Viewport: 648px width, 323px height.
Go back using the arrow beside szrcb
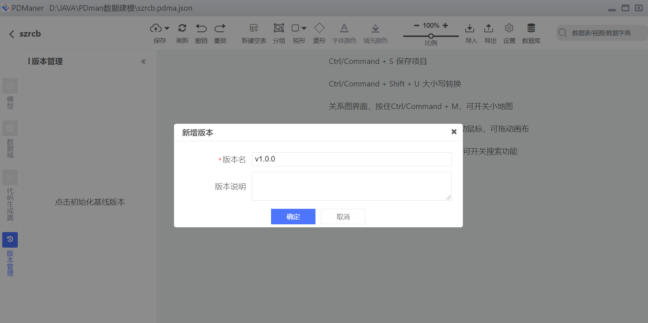12,34
